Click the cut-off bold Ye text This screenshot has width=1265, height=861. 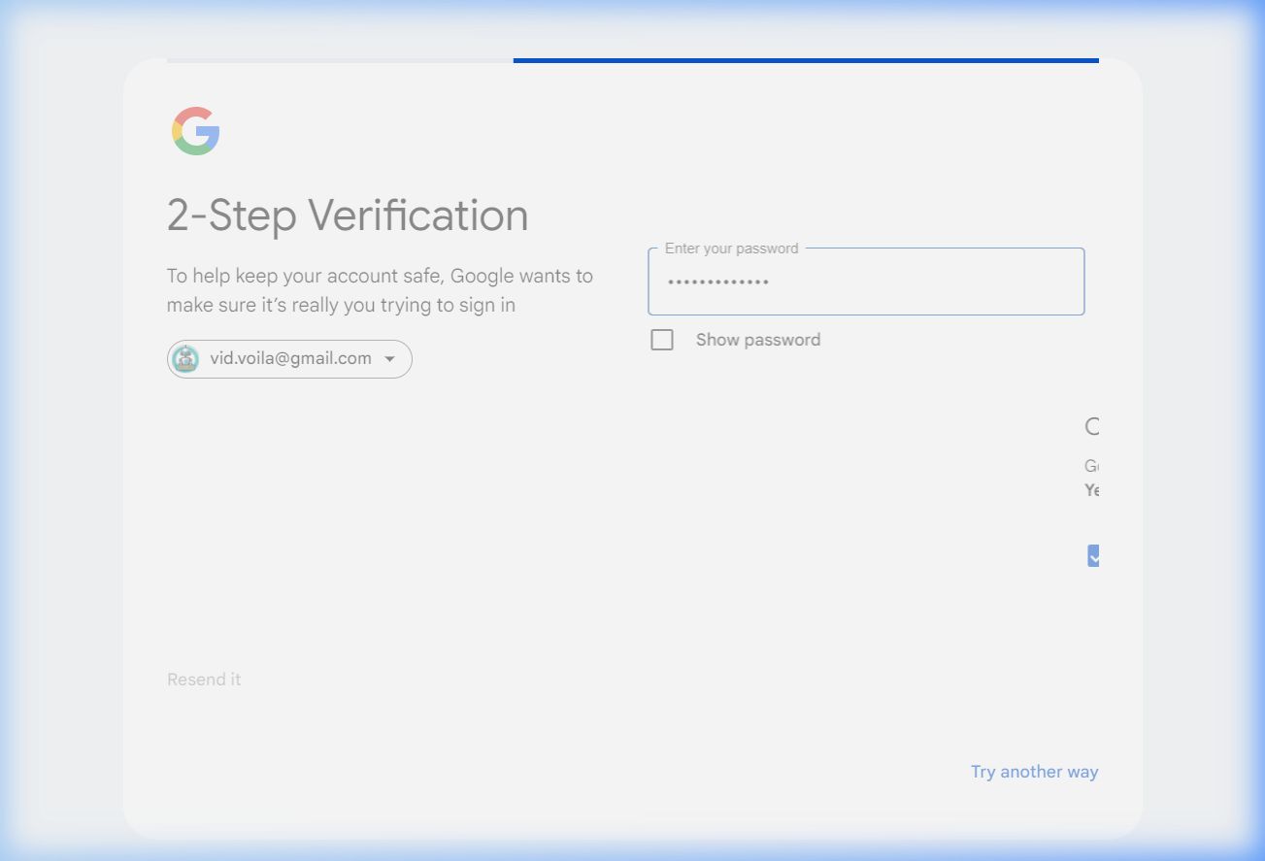1091,490
